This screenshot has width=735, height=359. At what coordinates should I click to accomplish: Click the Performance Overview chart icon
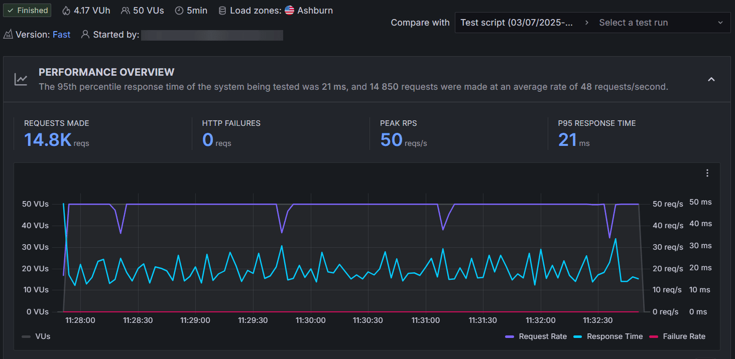(21, 79)
